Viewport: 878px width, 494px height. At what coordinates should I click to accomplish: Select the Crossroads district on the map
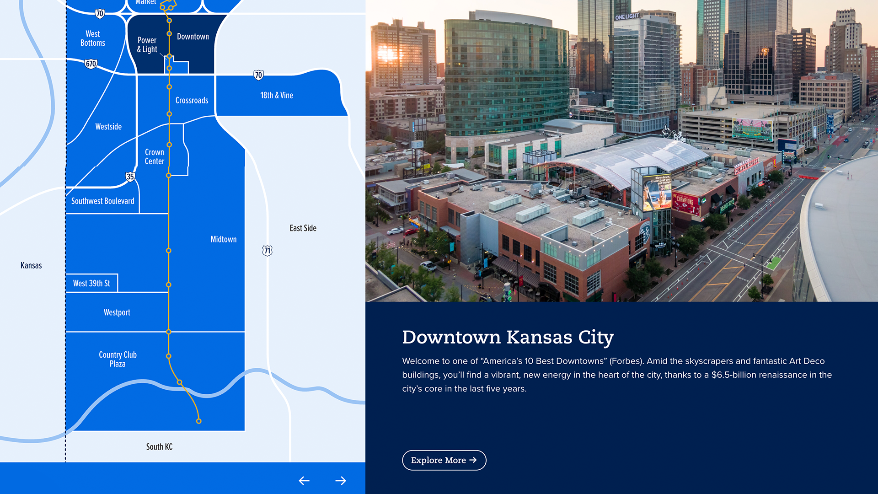pyautogui.click(x=192, y=101)
